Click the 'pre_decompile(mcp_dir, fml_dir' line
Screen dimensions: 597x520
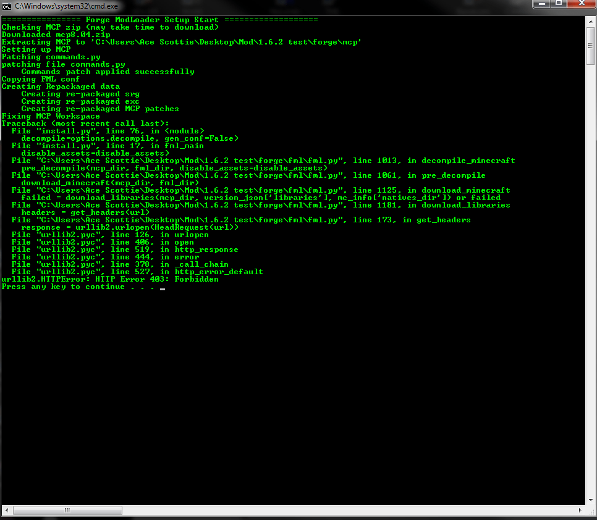pyautogui.click(x=174, y=168)
